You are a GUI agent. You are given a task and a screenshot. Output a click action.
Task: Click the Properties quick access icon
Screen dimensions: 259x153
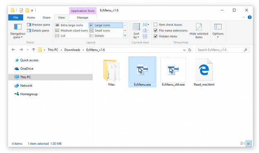pos(21,10)
